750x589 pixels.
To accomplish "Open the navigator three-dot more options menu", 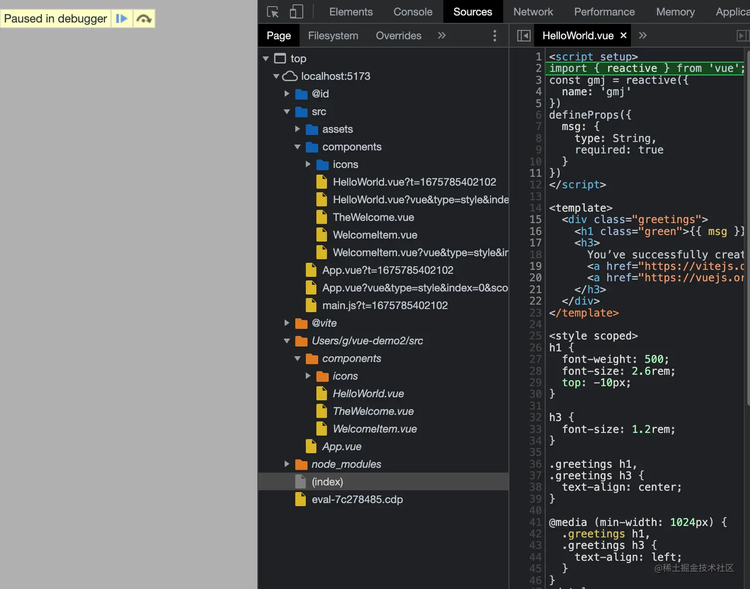I will pos(495,36).
